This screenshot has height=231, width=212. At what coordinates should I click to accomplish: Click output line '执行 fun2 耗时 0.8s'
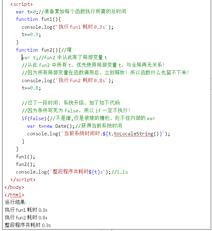click(26, 218)
